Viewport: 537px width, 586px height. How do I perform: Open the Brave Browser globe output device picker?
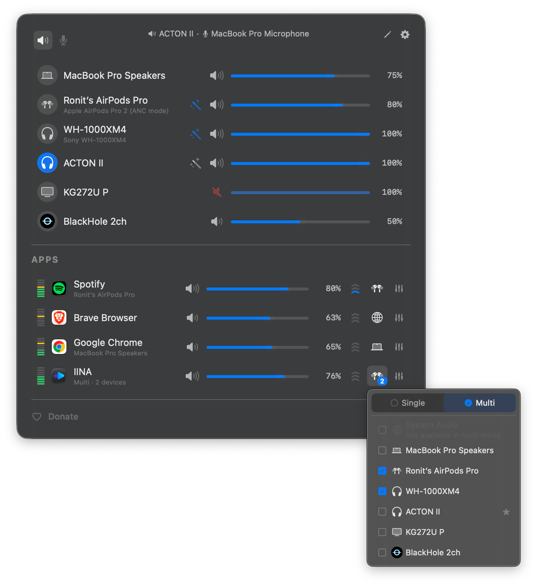[377, 318]
